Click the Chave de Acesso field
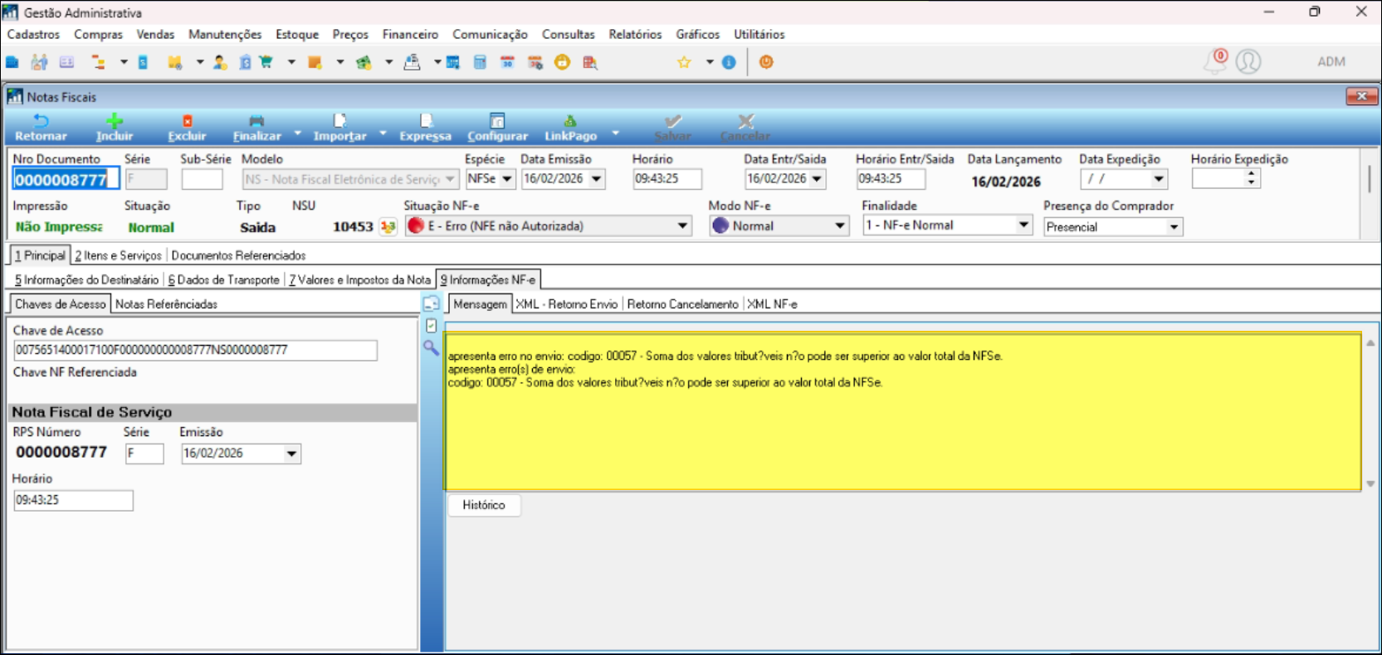 [x=195, y=350]
